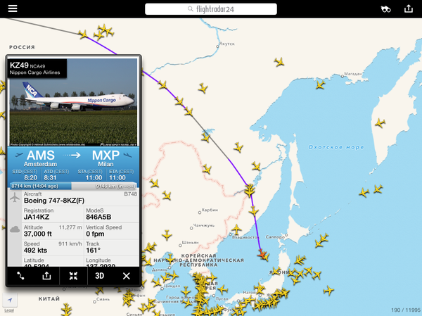Select the MXP Milan destination airport
The height and width of the screenshot is (316, 422).
coord(105,158)
